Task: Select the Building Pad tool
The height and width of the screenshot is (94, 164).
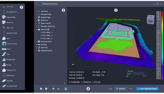Action: (9, 60)
